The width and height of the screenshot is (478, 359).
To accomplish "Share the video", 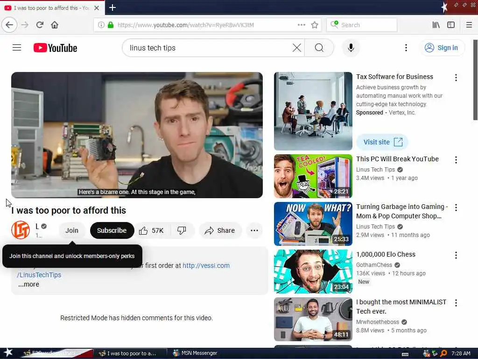I will pos(220,230).
